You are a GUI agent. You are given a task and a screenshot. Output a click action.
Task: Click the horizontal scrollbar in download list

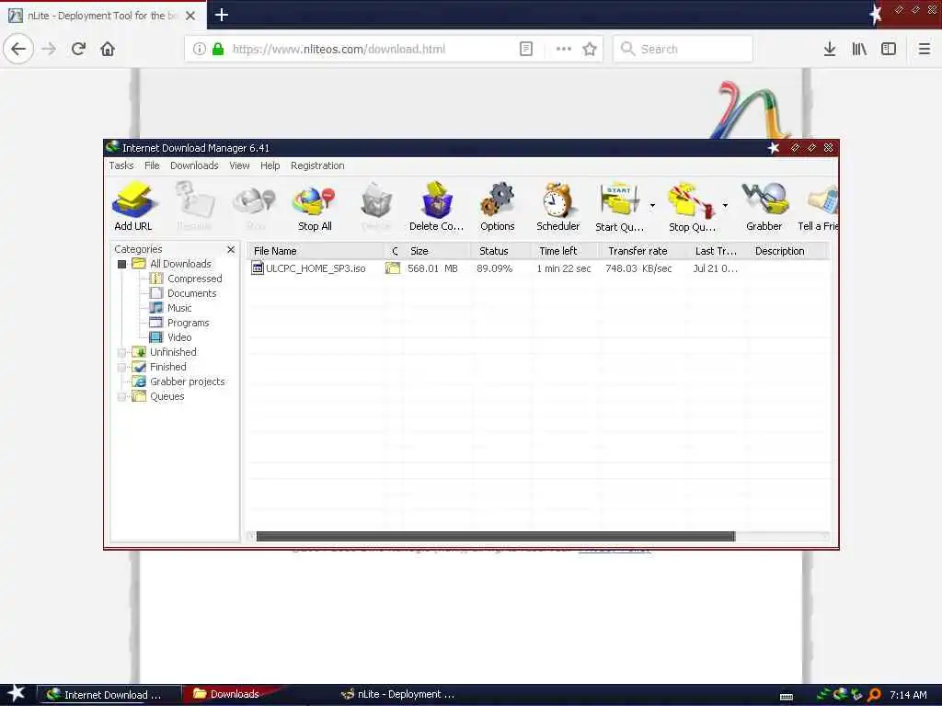point(496,536)
